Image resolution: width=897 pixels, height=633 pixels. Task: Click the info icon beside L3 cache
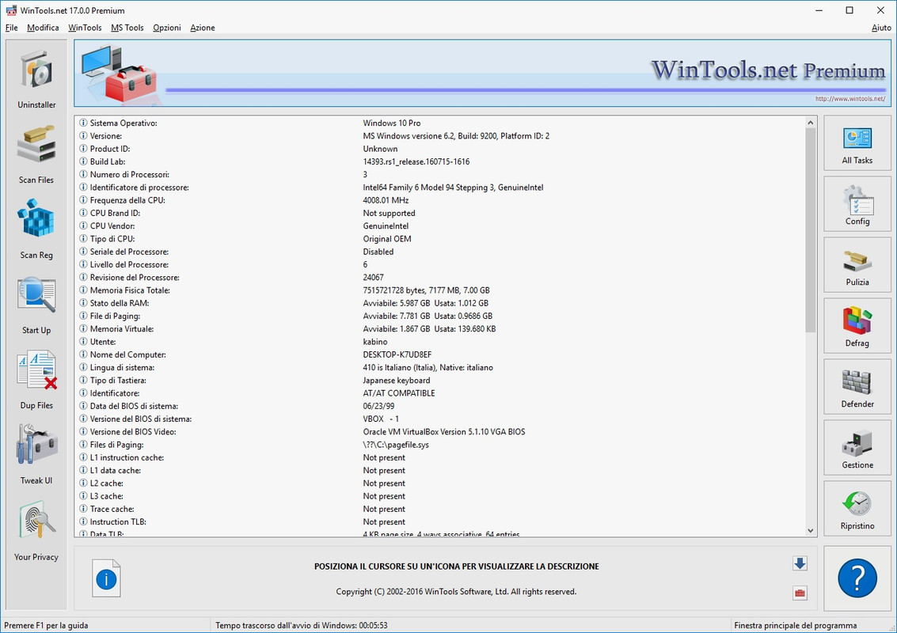[x=83, y=496]
